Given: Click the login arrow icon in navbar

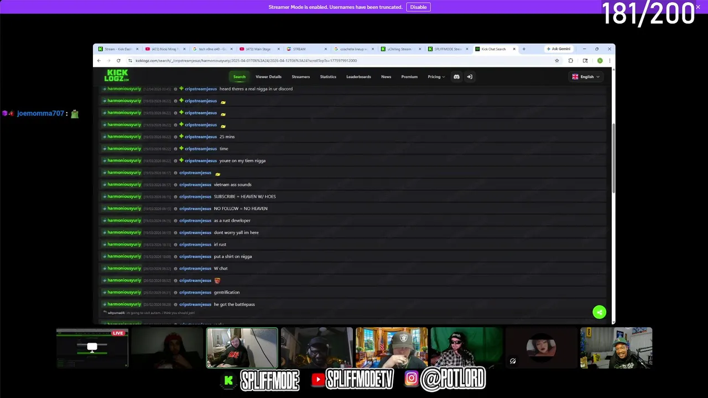Looking at the screenshot, I should click(x=470, y=77).
